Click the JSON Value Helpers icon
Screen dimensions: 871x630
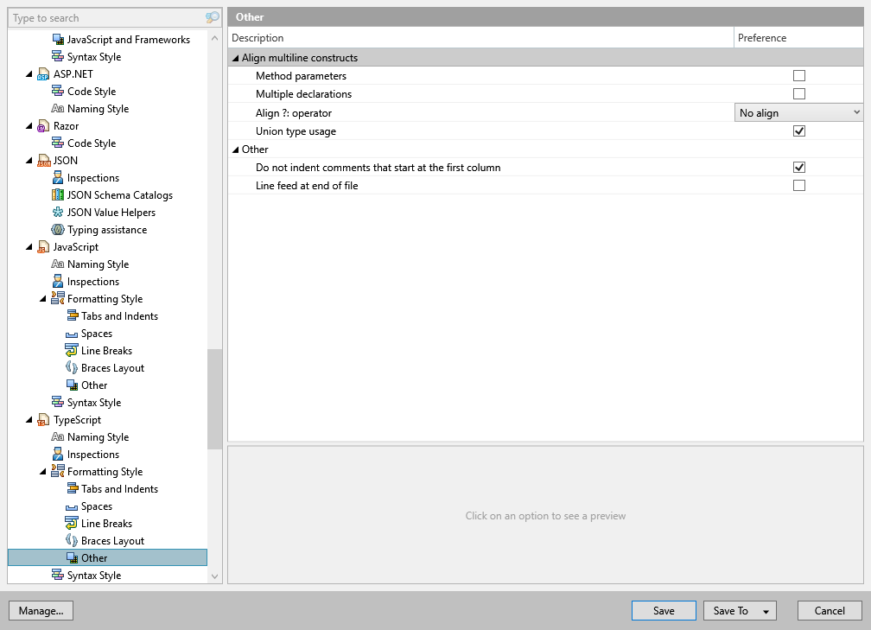click(58, 212)
